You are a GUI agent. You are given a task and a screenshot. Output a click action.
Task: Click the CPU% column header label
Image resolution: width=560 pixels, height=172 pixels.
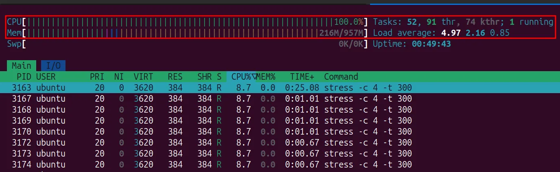pos(241,76)
